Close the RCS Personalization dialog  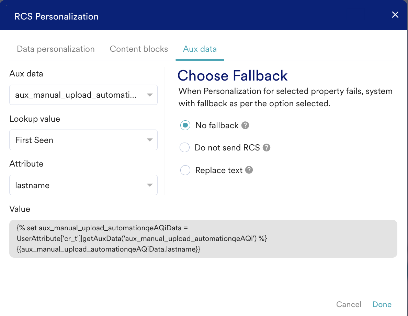coord(395,15)
